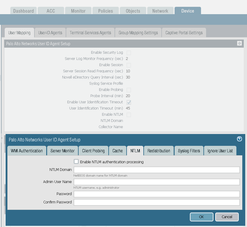Focus the NTLM Domain input field
This screenshot has height=227, width=247.
coord(157,170)
